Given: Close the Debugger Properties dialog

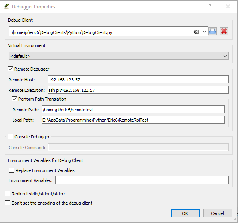Looking at the screenshot, I should (x=228, y=6).
